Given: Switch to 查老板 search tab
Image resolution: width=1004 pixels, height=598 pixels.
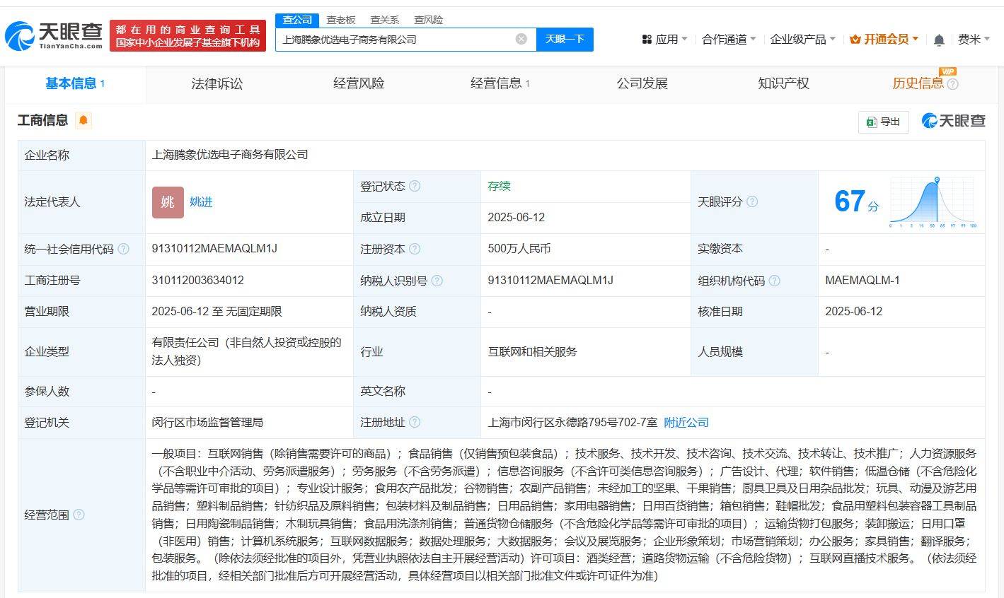Looking at the screenshot, I should (x=341, y=20).
